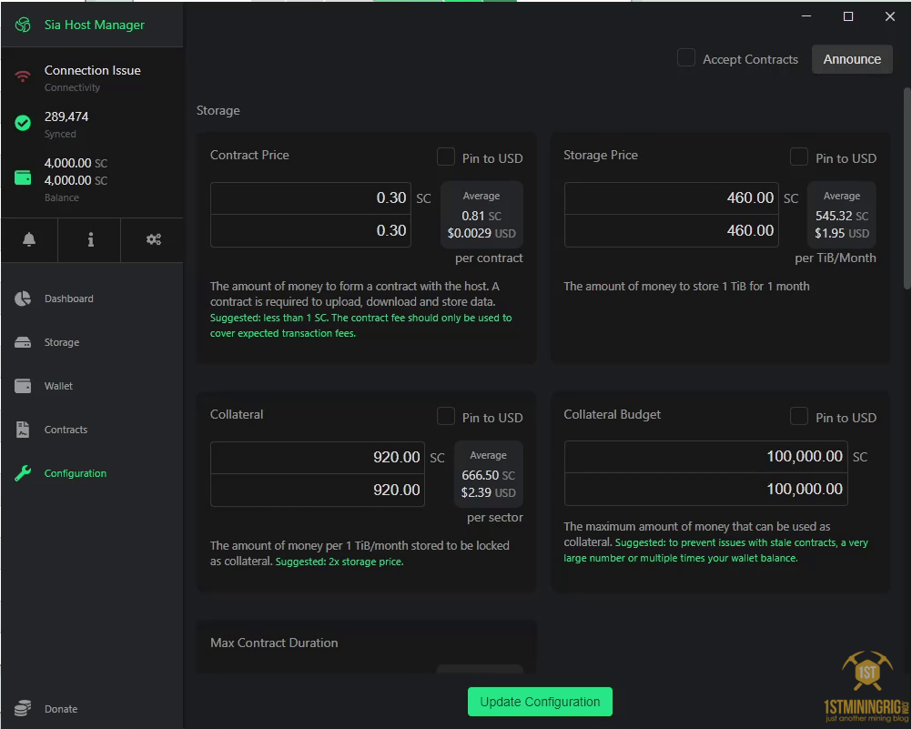This screenshot has height=729, width=912.
Task: Edit the lower Collateral Budget field
Action: click(706, 489)
